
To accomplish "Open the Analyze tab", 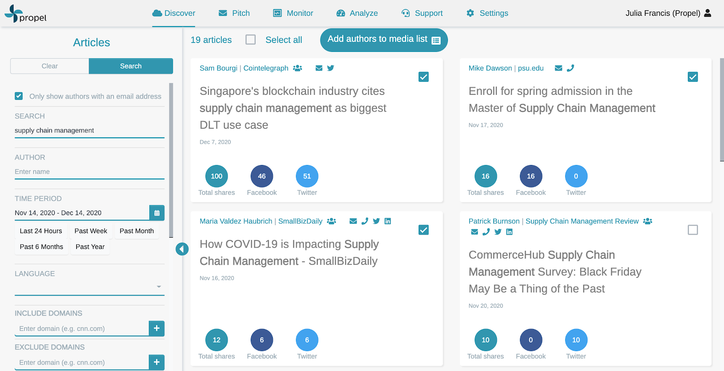I will (357, 13).
